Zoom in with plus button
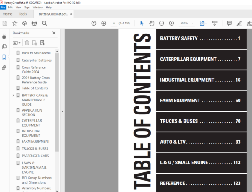252x192 pixels. coord(171,23)
